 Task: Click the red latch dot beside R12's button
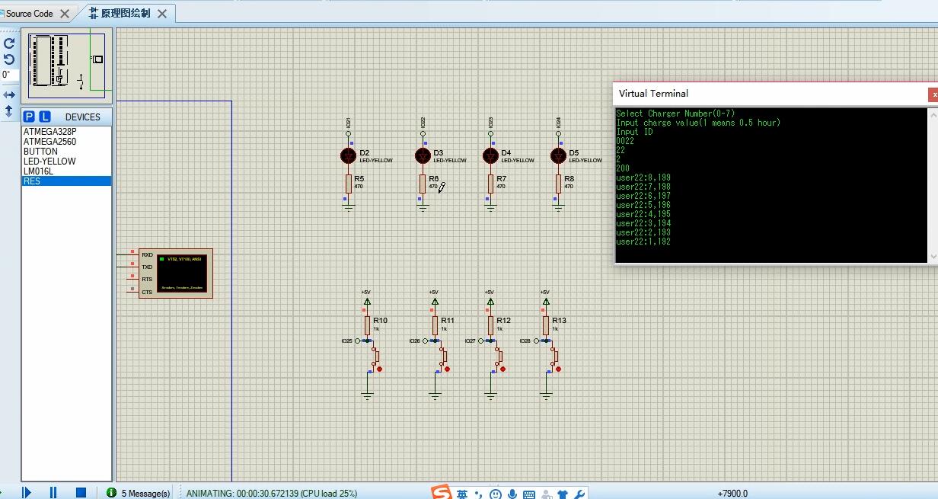tap(502, 369)
